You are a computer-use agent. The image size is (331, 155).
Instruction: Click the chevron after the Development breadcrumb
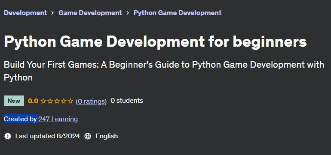click(52, 13)
